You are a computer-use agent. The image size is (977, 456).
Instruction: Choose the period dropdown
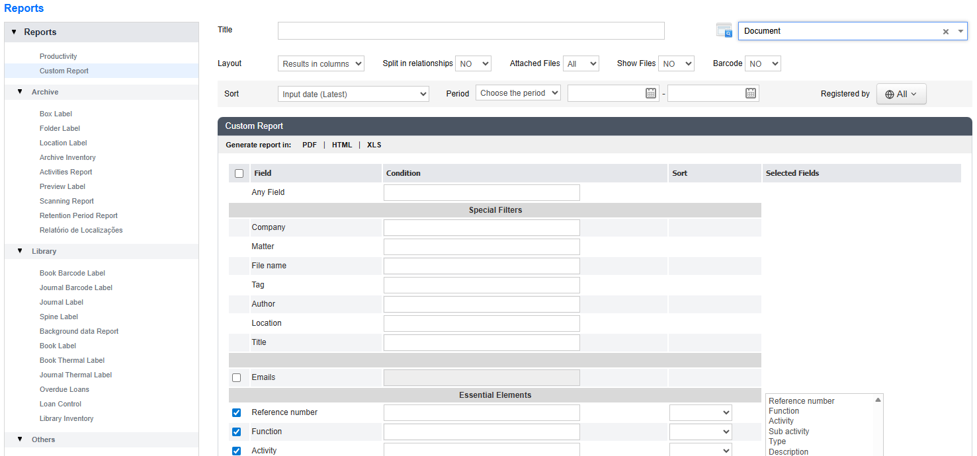tap(518, 93)
